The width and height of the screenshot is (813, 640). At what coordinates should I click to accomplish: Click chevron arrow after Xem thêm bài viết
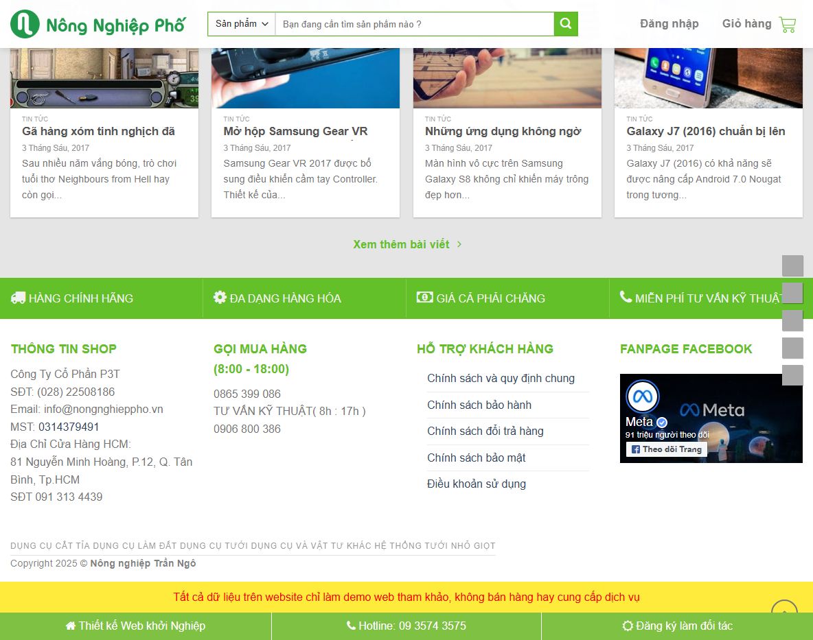coord(459,244)
